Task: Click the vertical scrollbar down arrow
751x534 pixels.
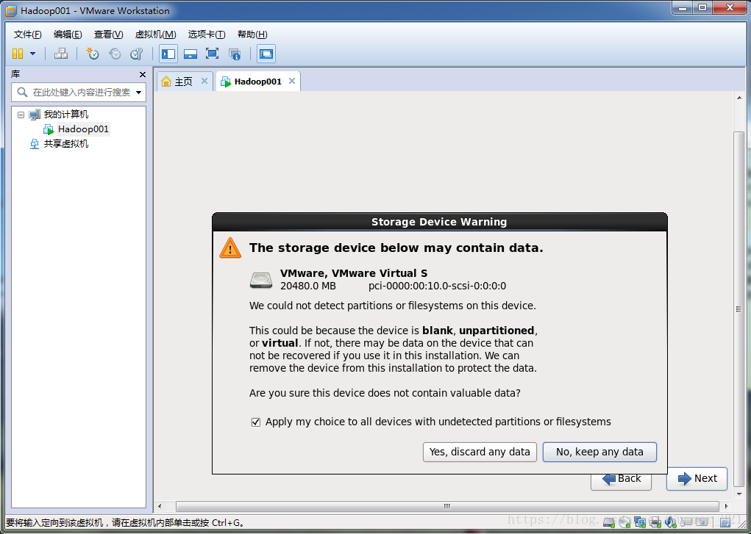Action: click(x=739, y=494)
